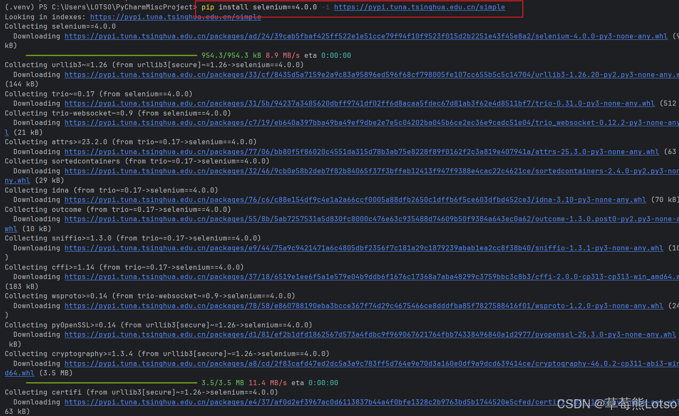Click the 'Collecting outcome' line

point(118,210)
